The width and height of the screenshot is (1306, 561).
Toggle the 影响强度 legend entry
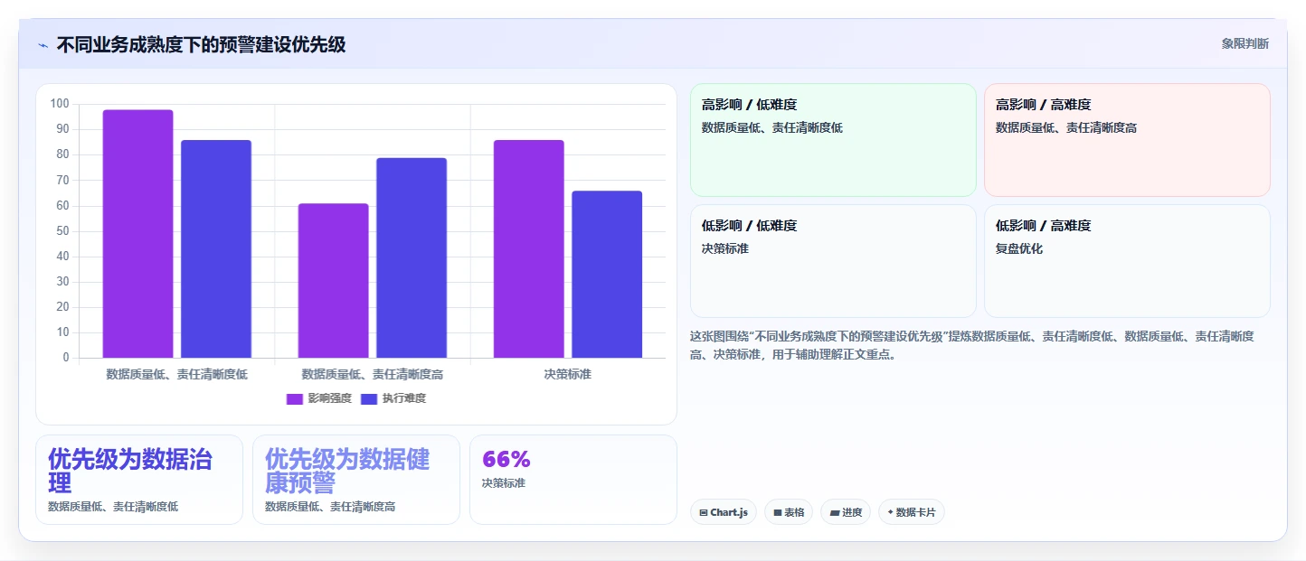click(319, 398)
